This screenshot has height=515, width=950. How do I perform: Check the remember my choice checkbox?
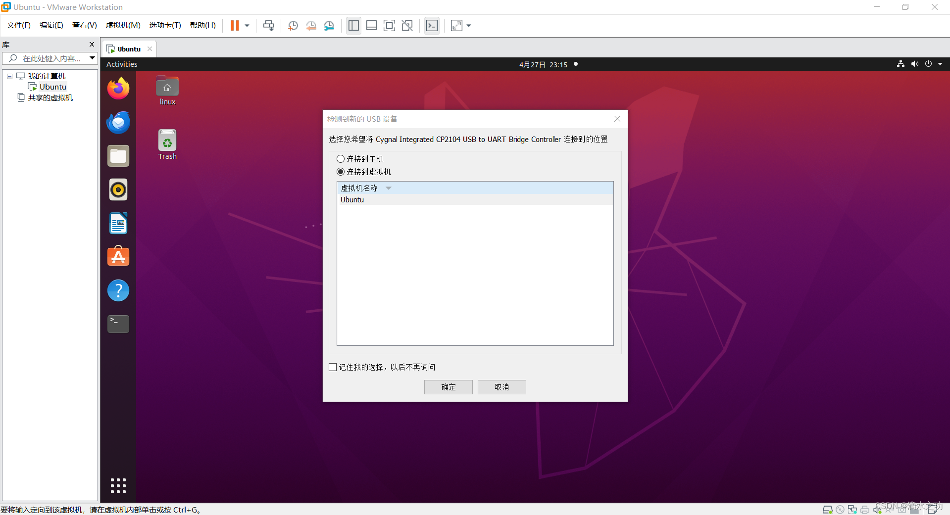click(333, 367)
